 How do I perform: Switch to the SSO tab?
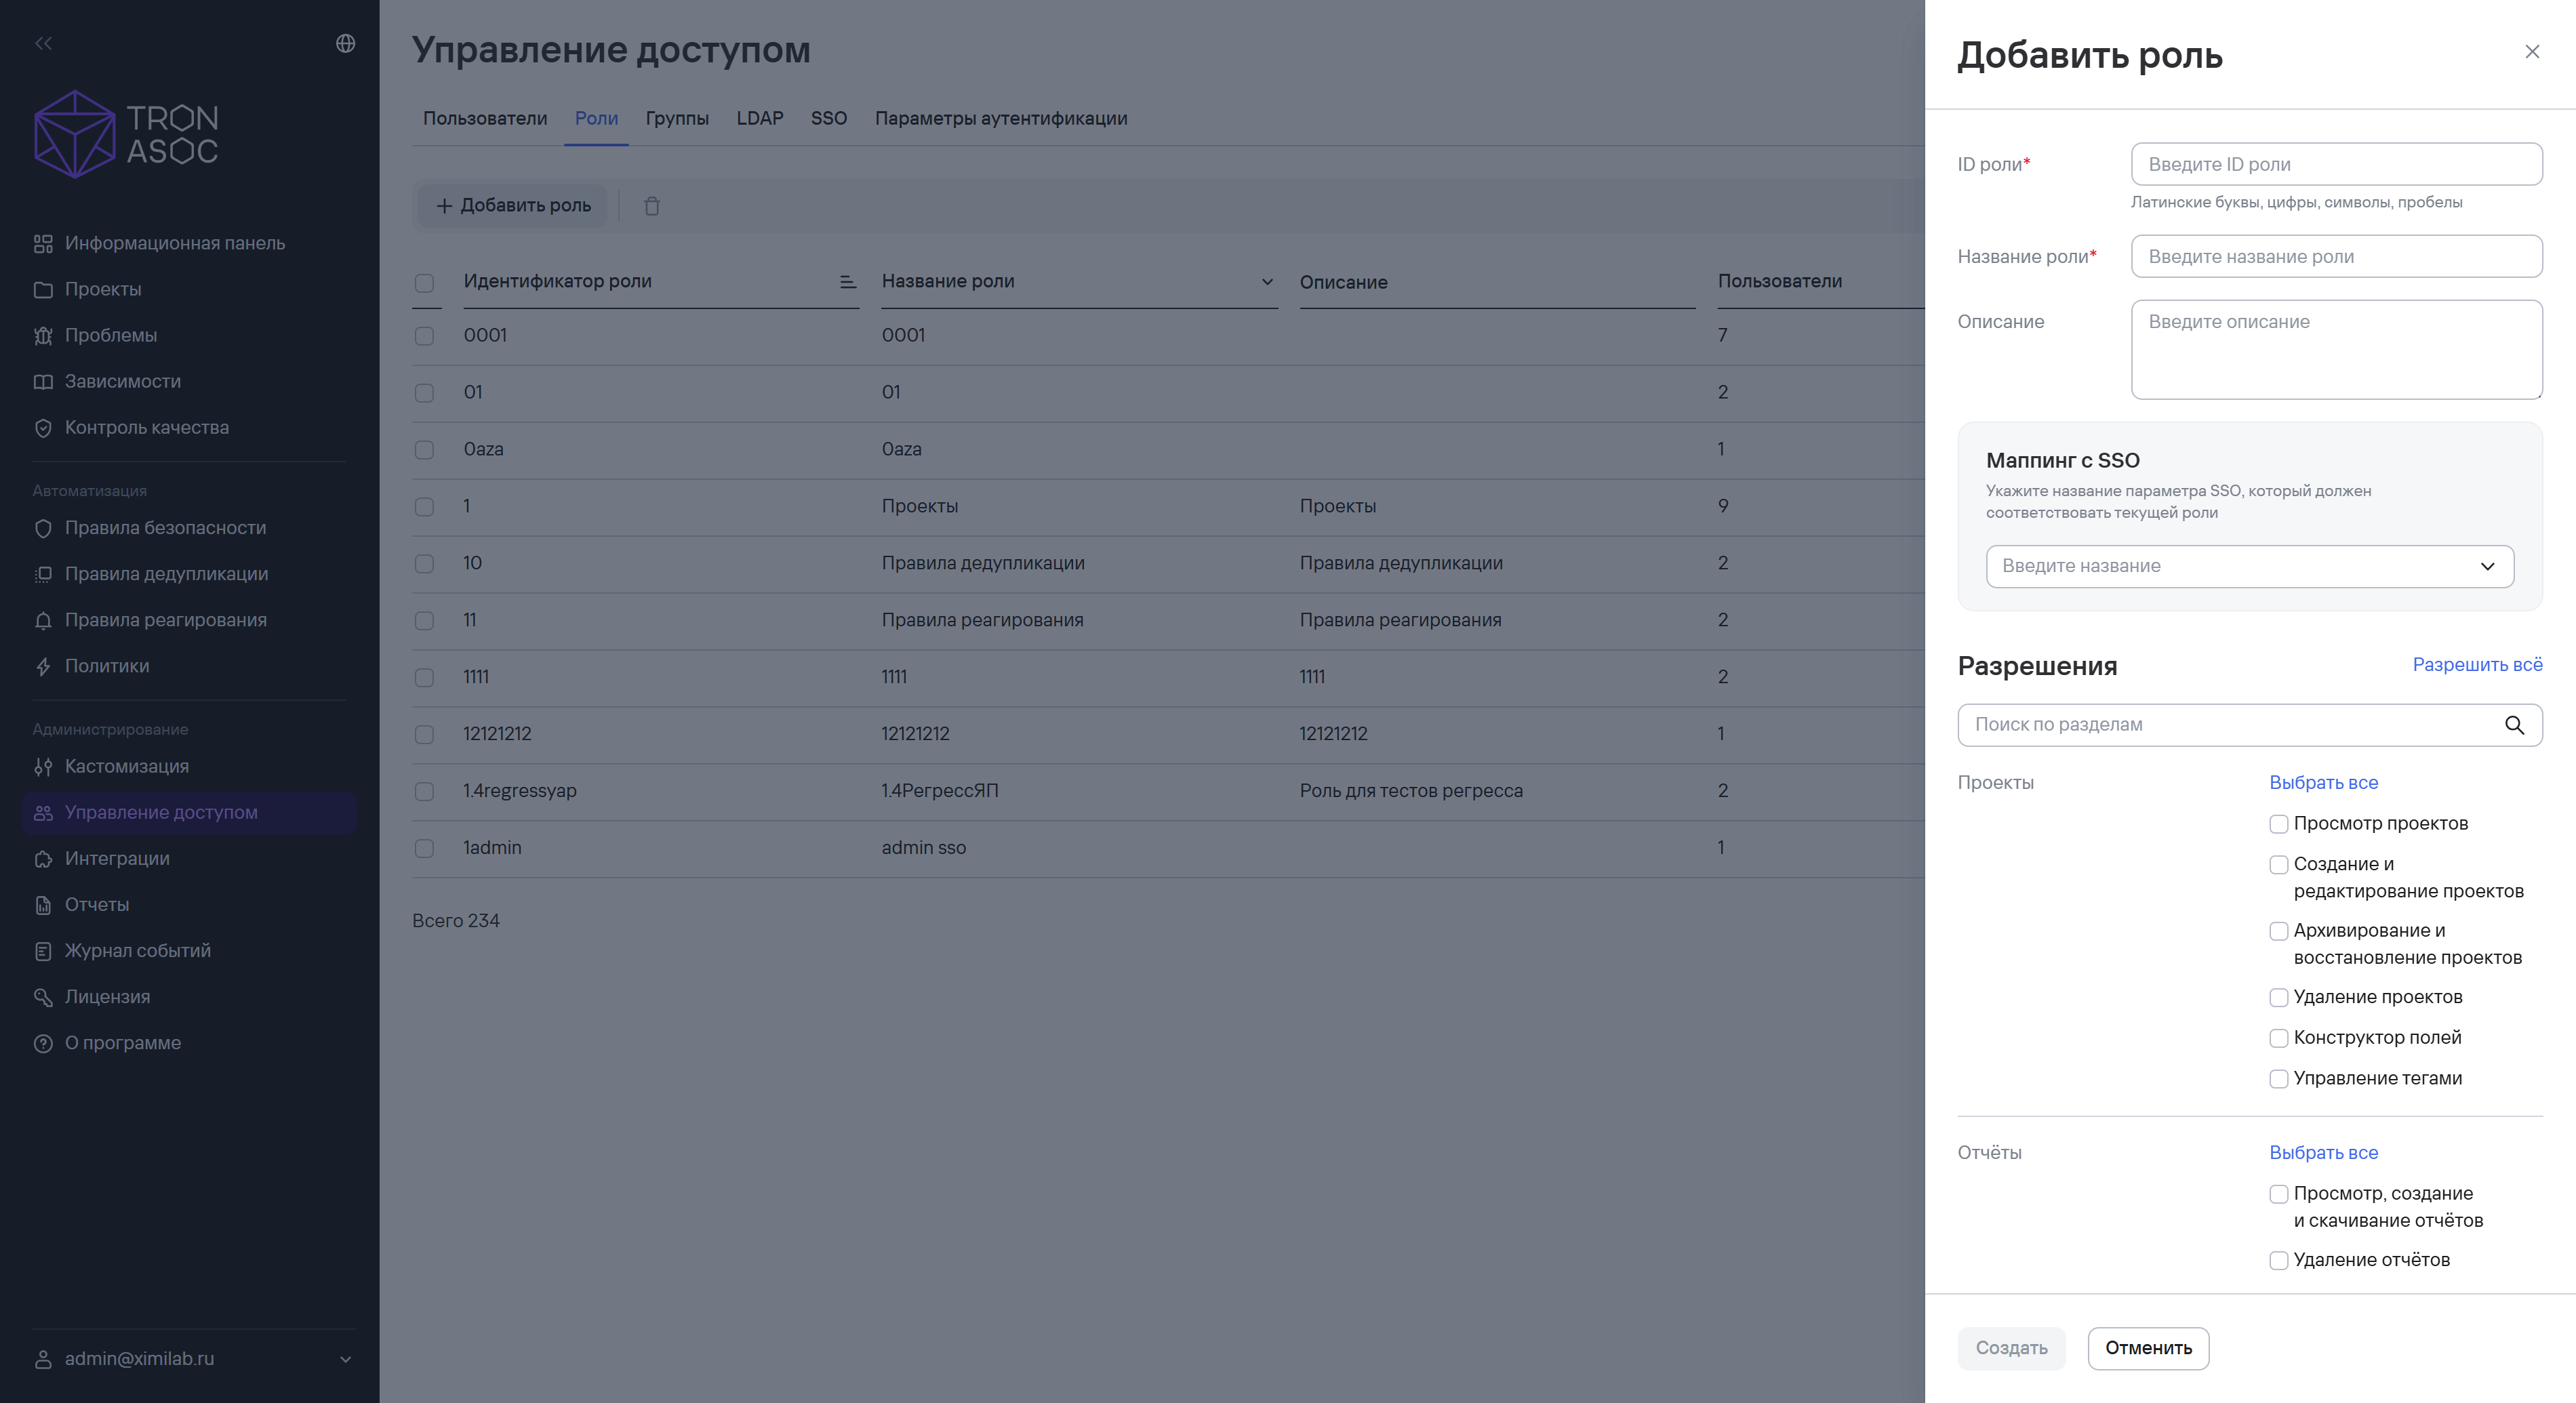(x=828, y=118)
